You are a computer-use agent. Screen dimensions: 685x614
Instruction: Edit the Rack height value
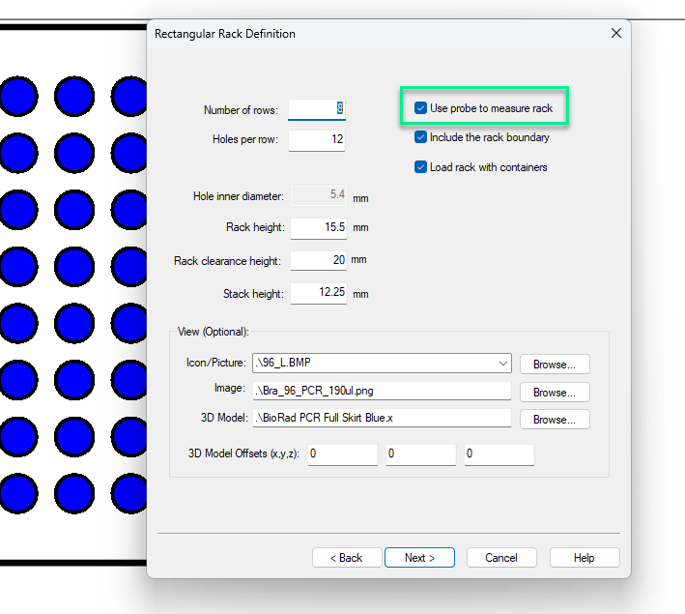point(317,227)
